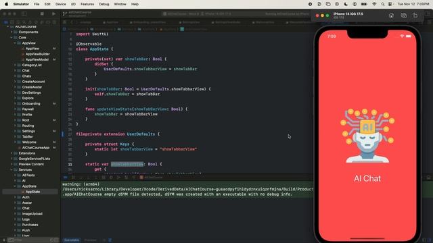
Task: Expand the Onboarding folder
Action: tap(15, 103)
